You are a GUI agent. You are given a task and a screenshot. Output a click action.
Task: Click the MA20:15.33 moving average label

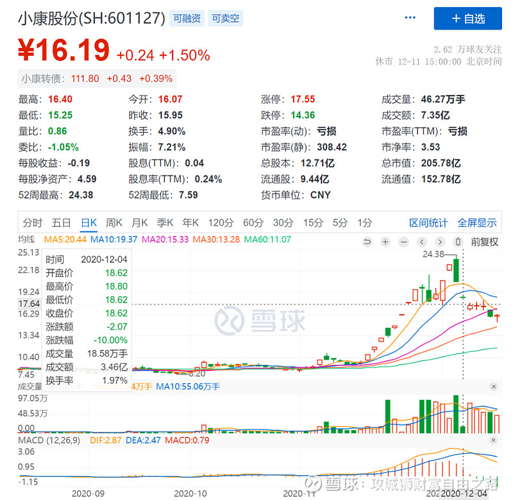point(165,239)
